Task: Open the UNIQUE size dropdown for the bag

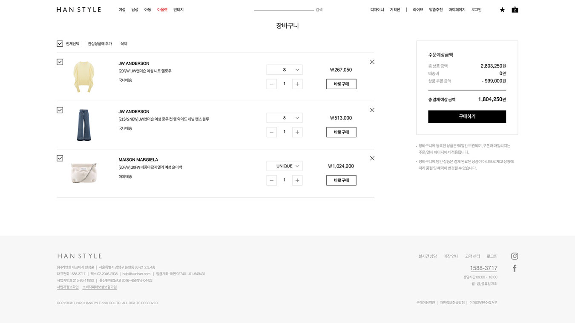Action: tap(285, 166)
